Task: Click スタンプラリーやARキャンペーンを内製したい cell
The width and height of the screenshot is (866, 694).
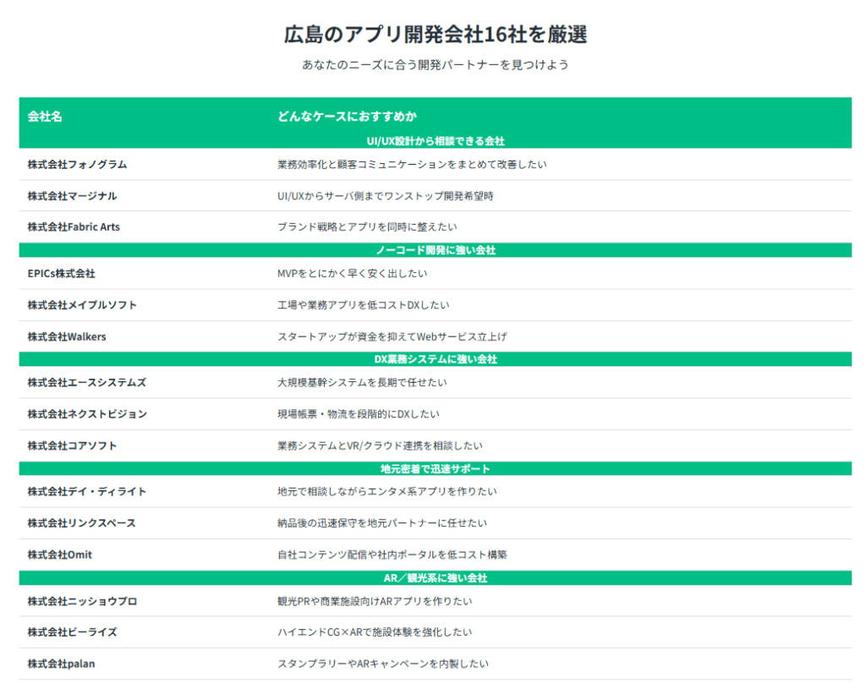Action: pos(383,664)
